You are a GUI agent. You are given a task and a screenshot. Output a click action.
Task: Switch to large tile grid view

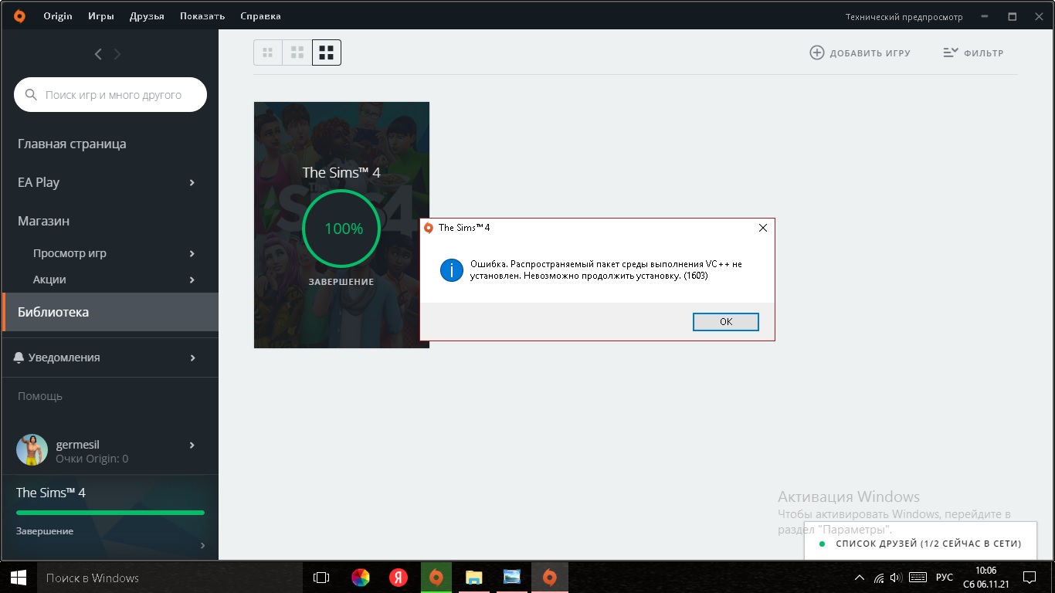(x=327, y=53)
